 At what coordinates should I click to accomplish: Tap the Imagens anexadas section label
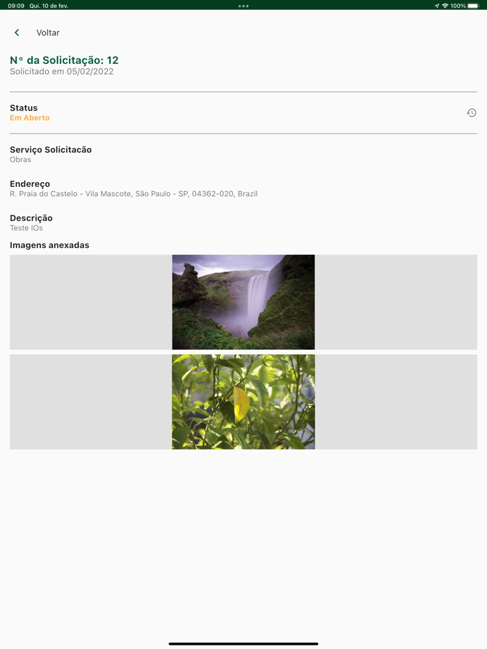coord(49,245)
